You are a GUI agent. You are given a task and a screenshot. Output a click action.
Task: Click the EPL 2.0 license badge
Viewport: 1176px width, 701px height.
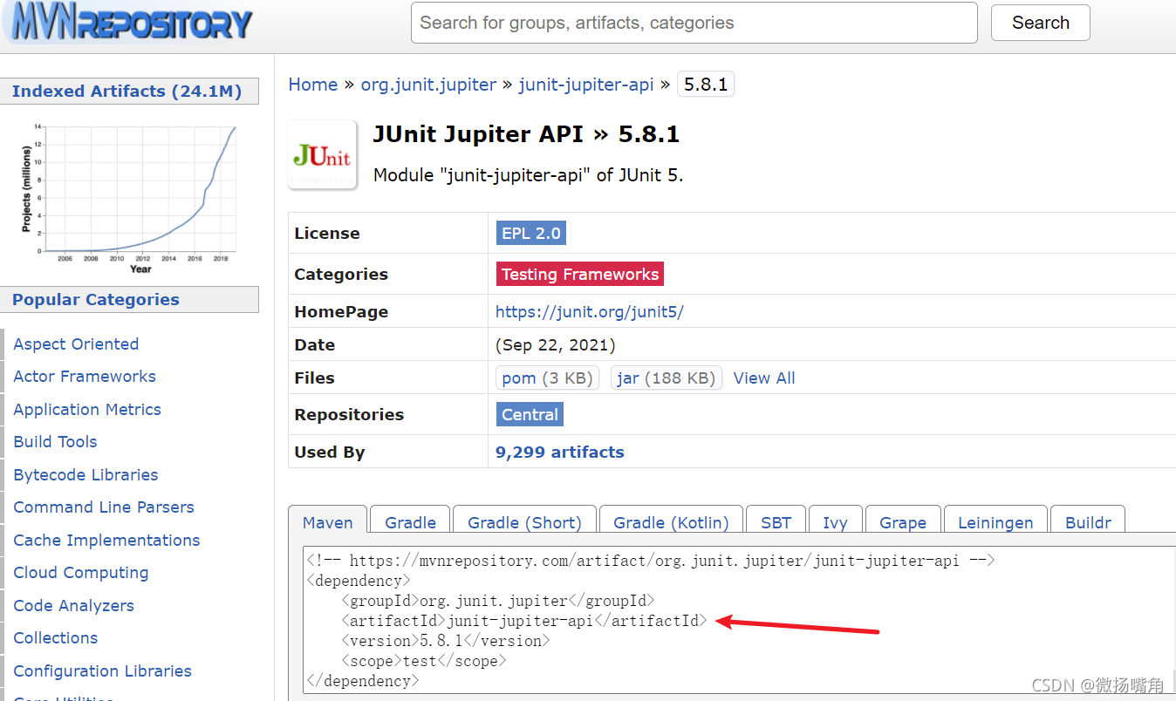[531, 233]
